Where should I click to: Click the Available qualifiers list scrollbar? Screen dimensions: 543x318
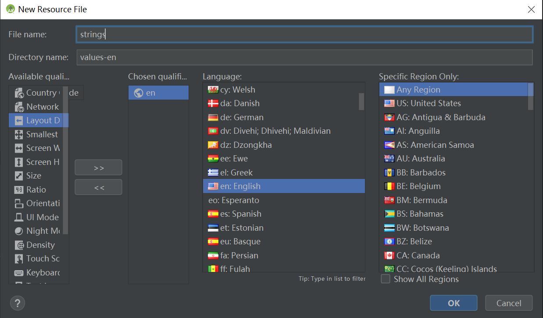[x=65, y=161]
